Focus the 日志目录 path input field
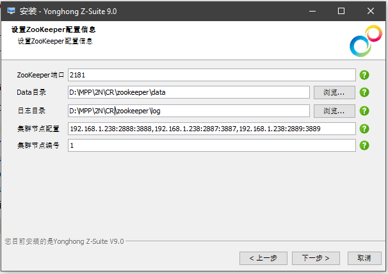This screenshot has width=388, height=274. pyautogui.click(x=189, y=111)
